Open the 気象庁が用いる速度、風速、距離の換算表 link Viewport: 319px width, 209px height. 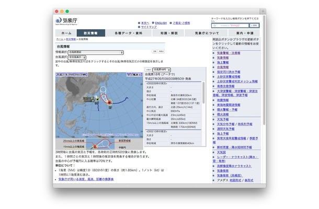[86, 179]
